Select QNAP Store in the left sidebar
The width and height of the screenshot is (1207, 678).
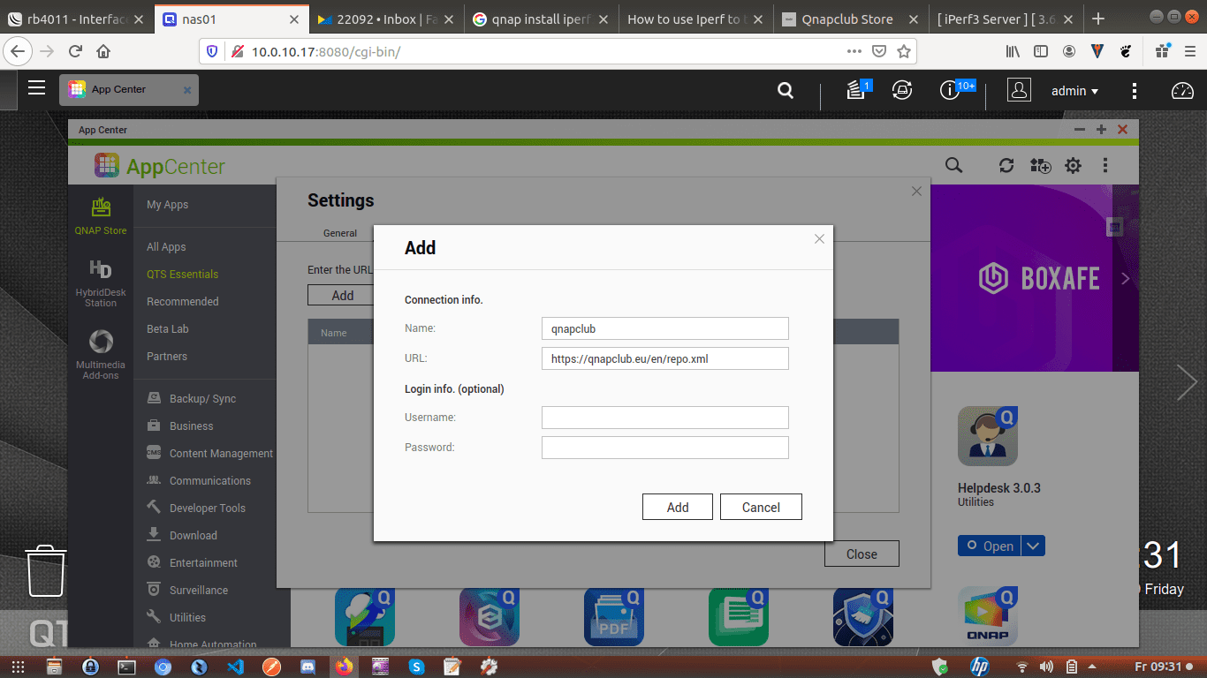click(x=101, y=215)
